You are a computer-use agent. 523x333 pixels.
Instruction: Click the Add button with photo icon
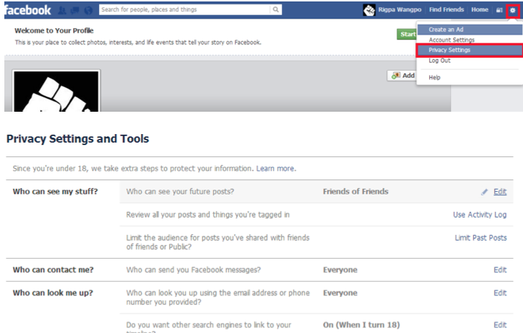(402, 76)
